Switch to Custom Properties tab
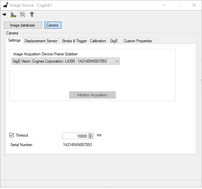The height and width of the screenshot is (189, 202). click(138, 41)
